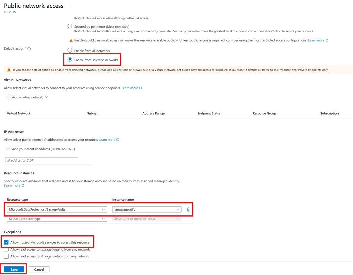Click the plus icon for Add a virtual network
This screenshot has width=353, height=275.
point(8,97)
